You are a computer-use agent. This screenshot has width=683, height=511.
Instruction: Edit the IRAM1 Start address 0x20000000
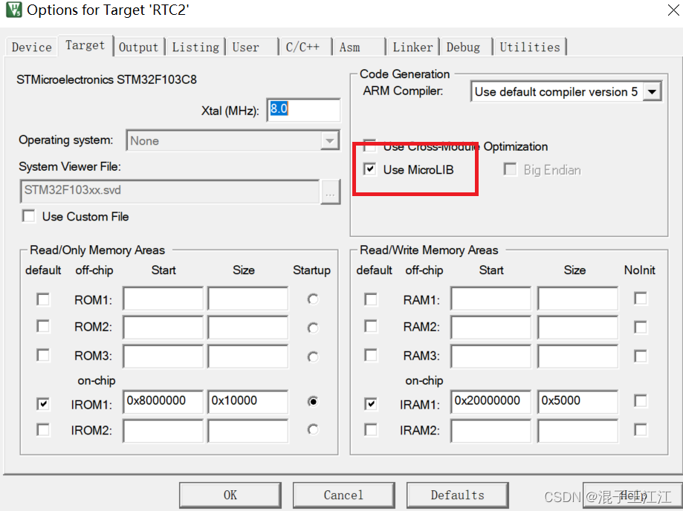coord(491,402)
